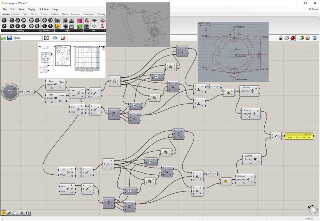Click the Cherry Picker util icon
This screenshot has width=320, height=221.
coord(87,20)
